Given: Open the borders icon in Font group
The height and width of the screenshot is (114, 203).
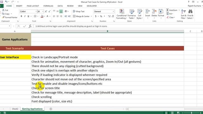Looking at the screenshot, I should coord(35,16).
